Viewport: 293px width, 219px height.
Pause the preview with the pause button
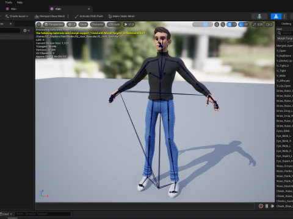pos(267,206)
